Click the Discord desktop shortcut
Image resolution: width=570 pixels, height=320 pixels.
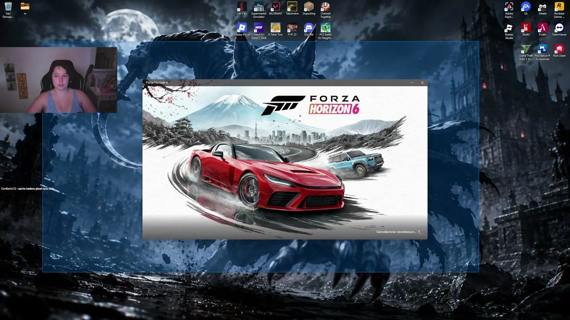tap(309, 29)
